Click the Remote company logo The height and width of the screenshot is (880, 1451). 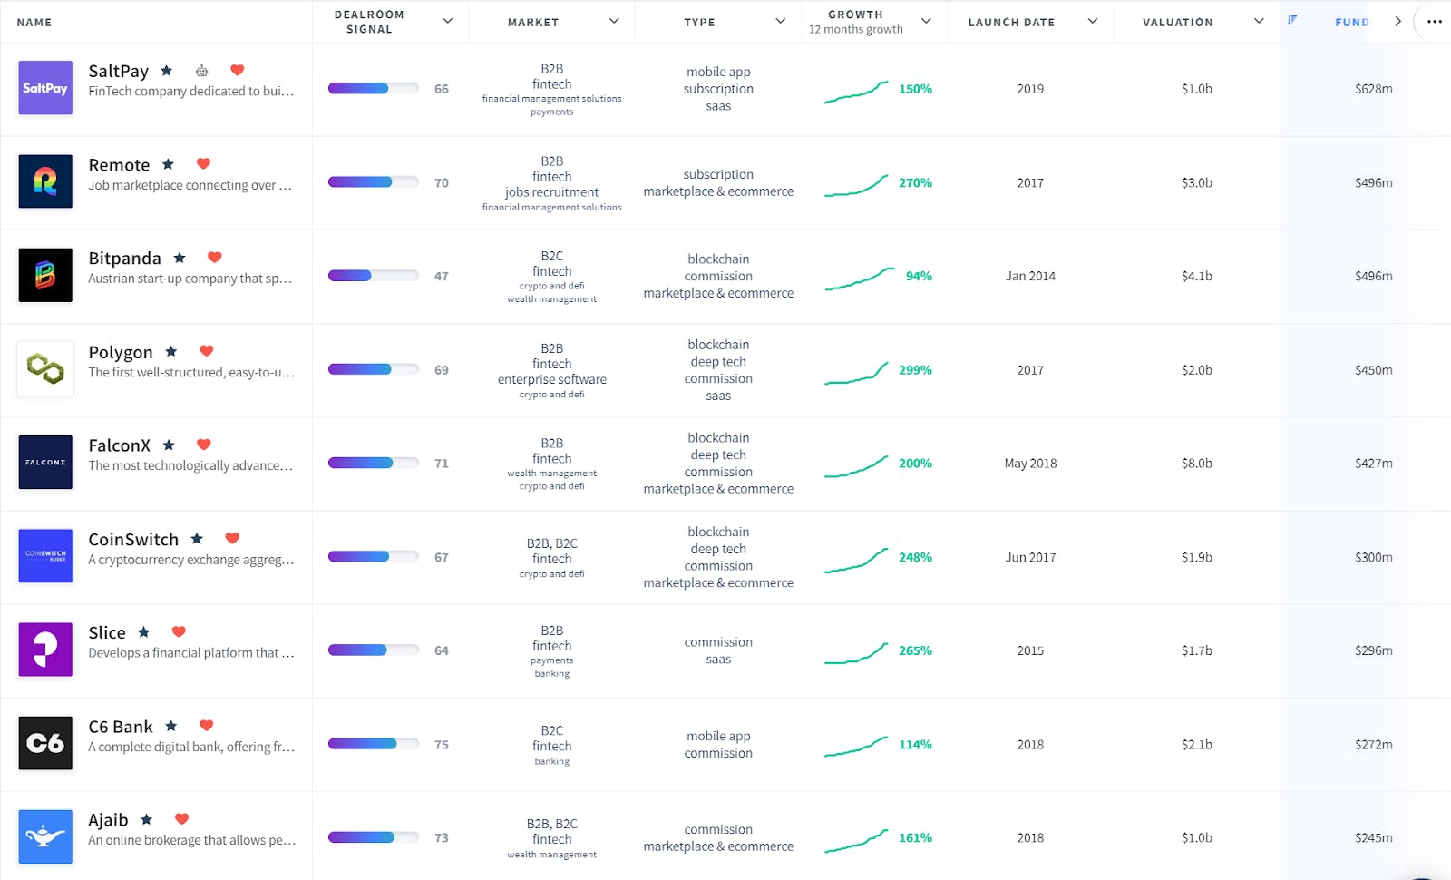pyautogui.click(x=45, y=181)
